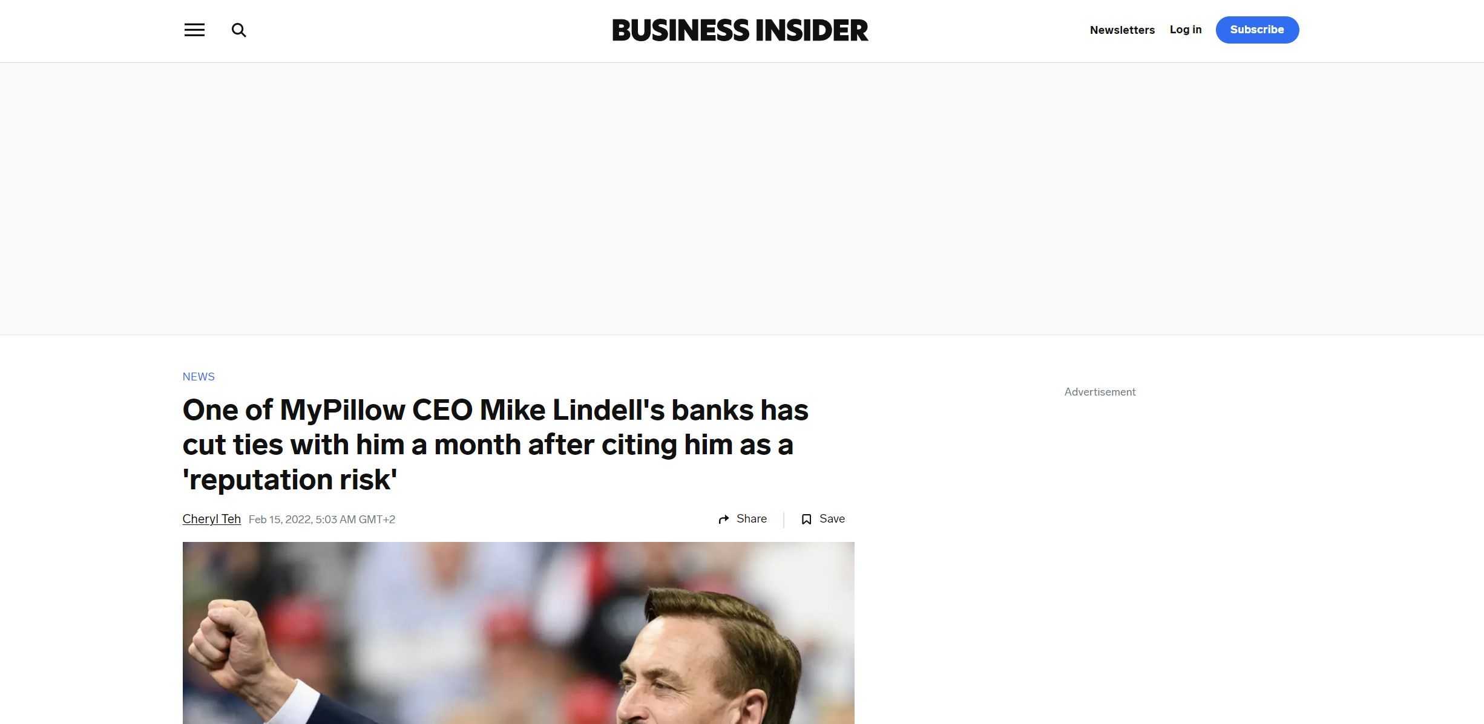Click the Share arrow icon

coord(723,520)
